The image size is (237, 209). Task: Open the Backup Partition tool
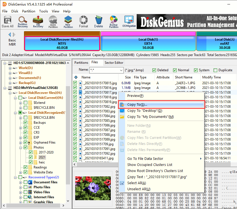click(x=114, y=22)
